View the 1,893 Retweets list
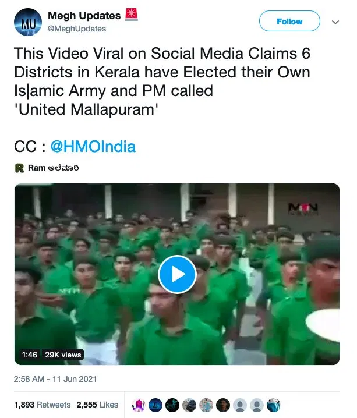This screenshot has width=357, height=418. click(42, 405)
